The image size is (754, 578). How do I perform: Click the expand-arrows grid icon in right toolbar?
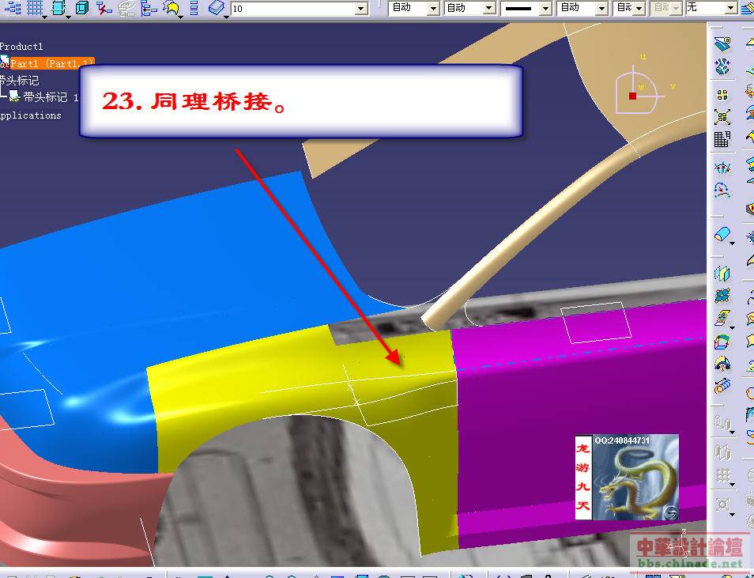722,117
